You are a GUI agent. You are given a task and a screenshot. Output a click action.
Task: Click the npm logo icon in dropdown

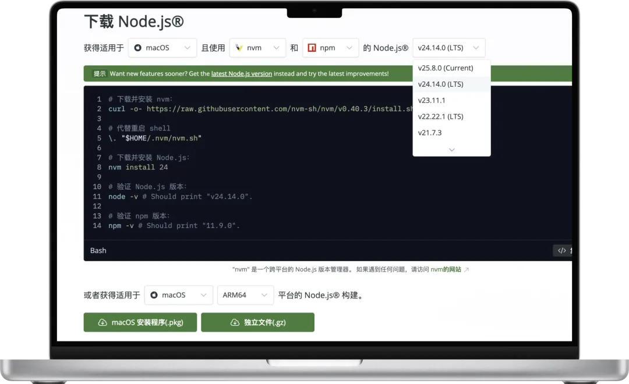pyautogui.click(x=312, y=48)
